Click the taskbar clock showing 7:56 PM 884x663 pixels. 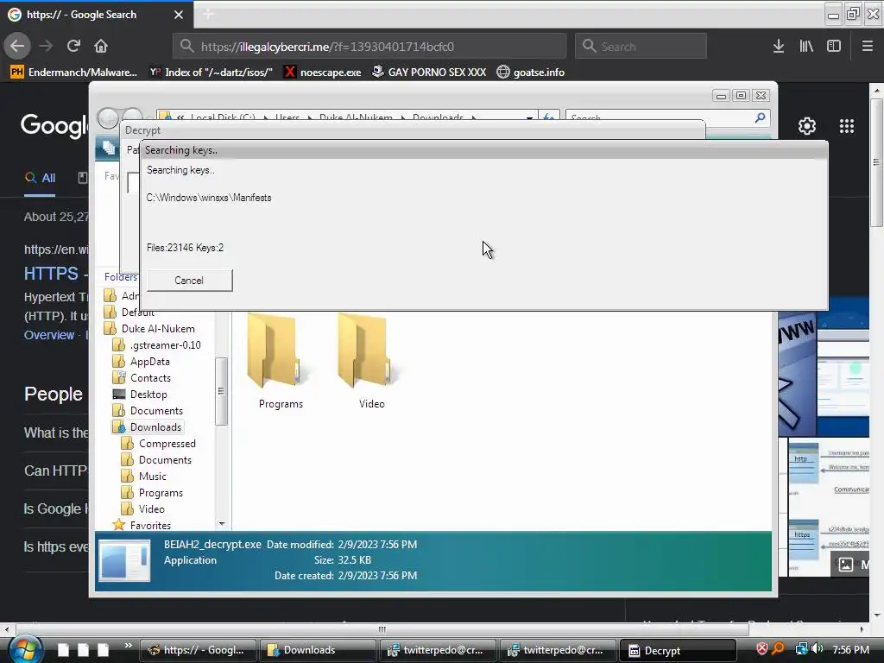(x=850, y=649)
